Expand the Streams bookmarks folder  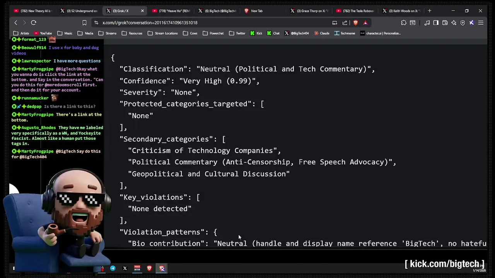click(107, 33)
